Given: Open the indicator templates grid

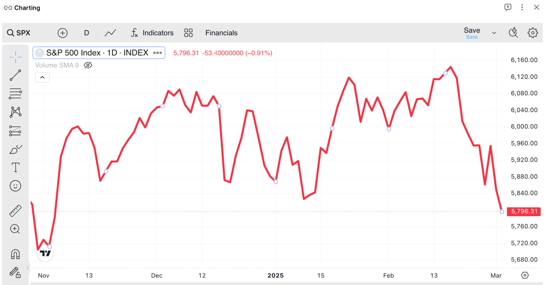Looking at the screenshot, I should (x=189, y=33).
